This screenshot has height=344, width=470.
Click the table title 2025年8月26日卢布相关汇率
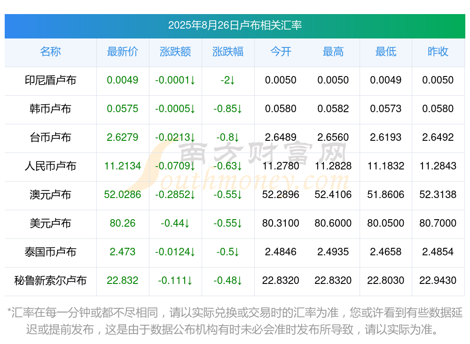235,25
